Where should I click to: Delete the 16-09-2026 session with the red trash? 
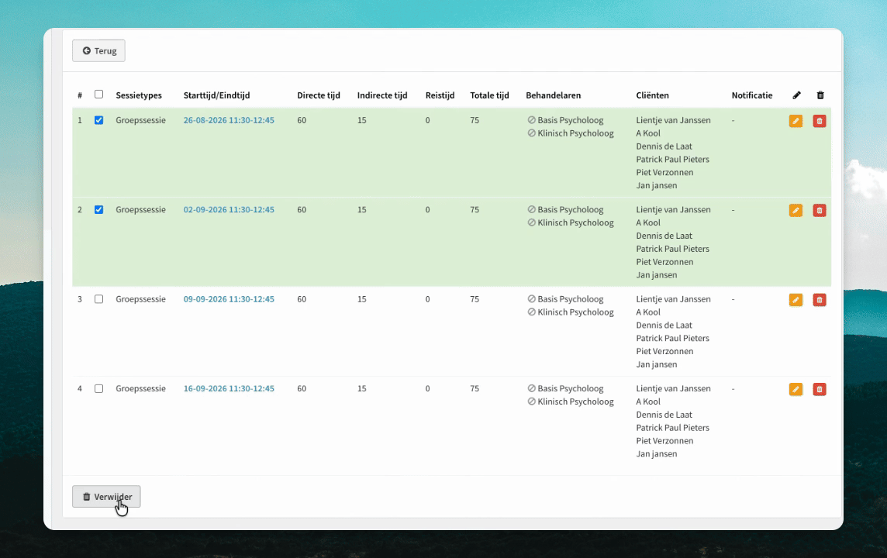tap(819, 389)
